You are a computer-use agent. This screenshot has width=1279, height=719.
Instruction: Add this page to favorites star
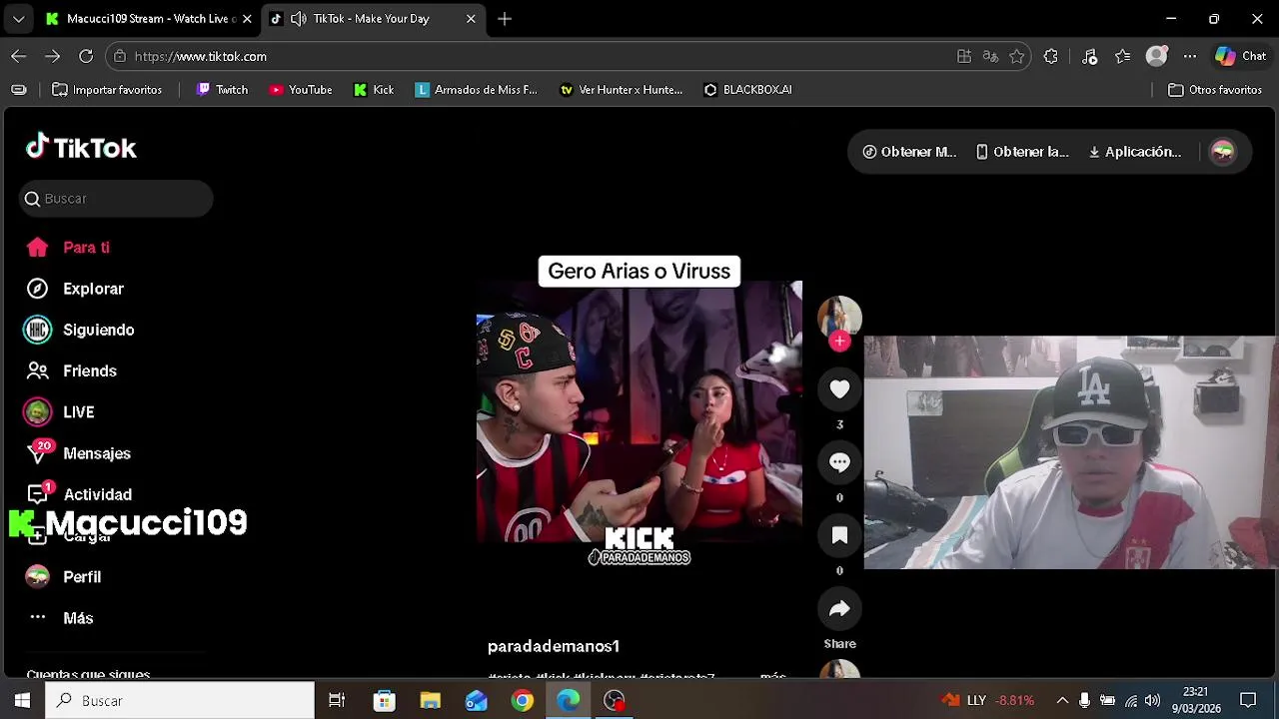click(x=1017, y=57)
